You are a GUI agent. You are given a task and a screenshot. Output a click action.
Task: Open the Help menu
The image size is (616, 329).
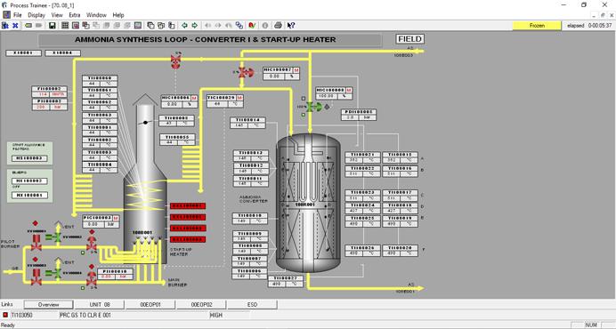(118, 15)
